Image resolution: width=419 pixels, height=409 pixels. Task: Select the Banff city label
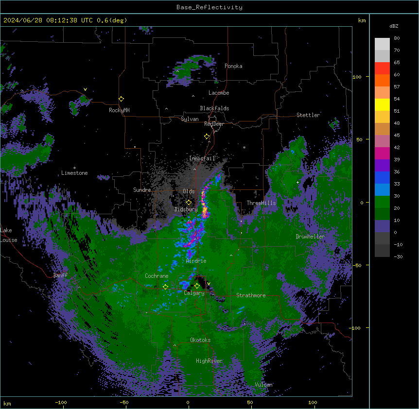click(x=60, y=275)
